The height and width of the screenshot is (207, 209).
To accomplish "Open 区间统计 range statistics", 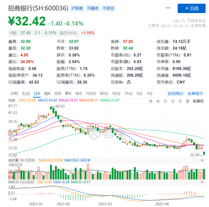I will tap(176, 94).
